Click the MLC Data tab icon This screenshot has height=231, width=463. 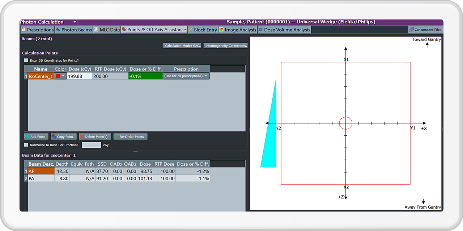point(96,30)
